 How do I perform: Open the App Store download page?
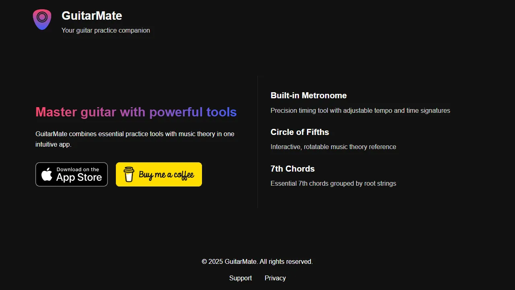click(x=71, y=174)
